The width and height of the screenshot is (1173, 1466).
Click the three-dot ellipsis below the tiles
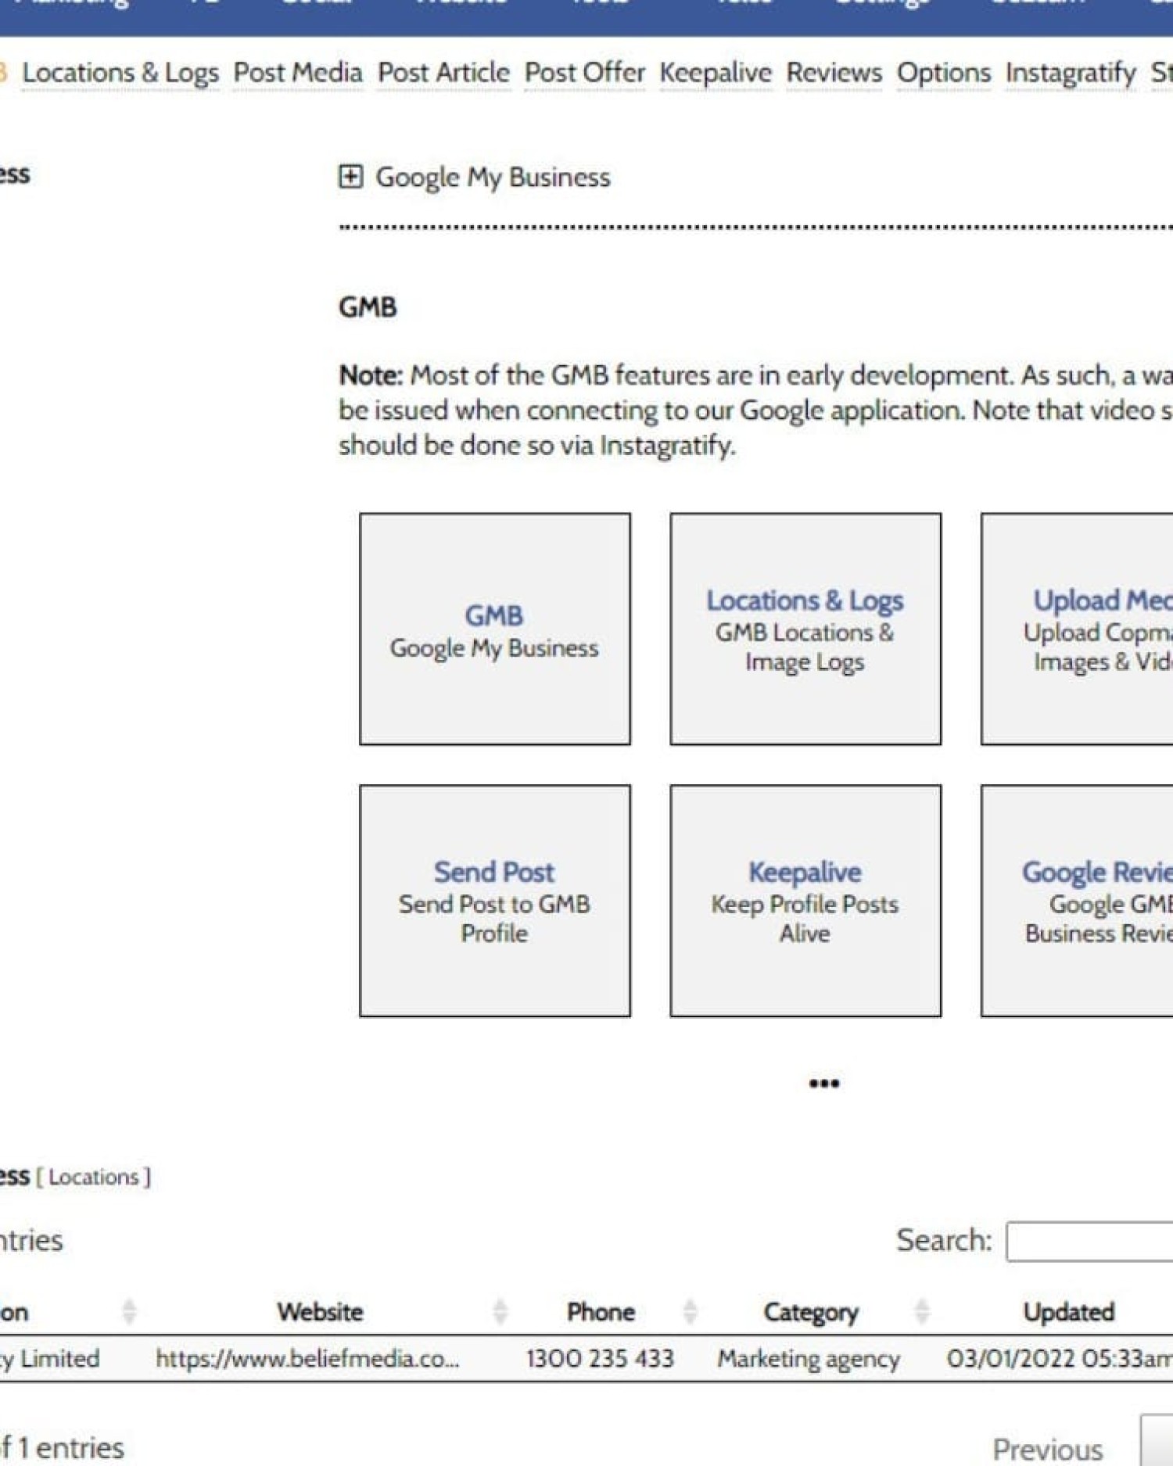823,1083
